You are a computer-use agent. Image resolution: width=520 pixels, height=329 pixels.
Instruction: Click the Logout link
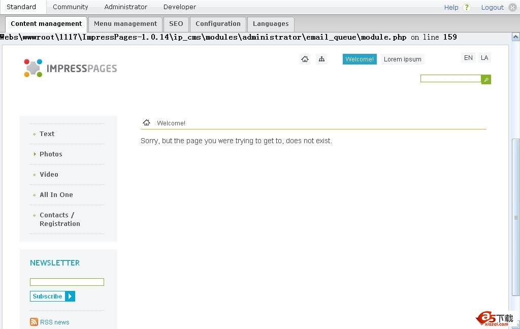pos(492,7)
